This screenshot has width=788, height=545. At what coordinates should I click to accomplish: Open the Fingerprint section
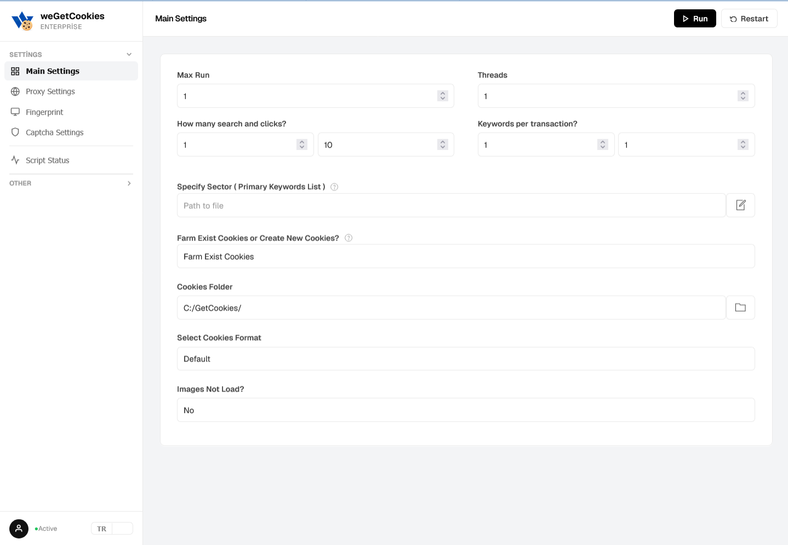(71, 112)
